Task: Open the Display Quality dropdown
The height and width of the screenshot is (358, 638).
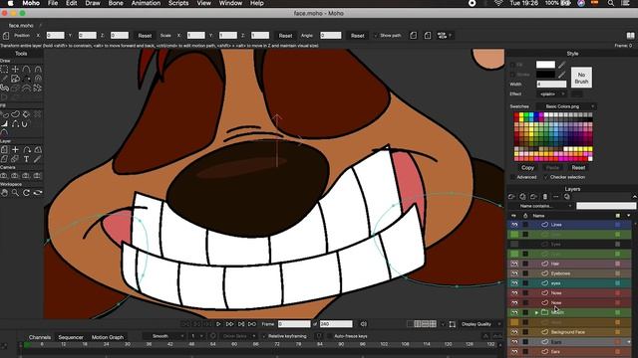Action: [x=480, y=324]
